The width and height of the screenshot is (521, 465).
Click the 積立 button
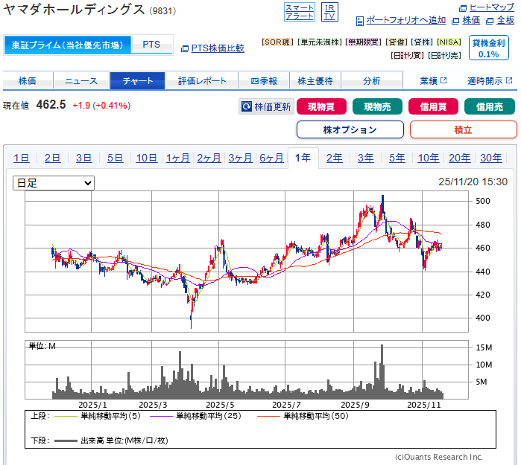tap(463, 129)
